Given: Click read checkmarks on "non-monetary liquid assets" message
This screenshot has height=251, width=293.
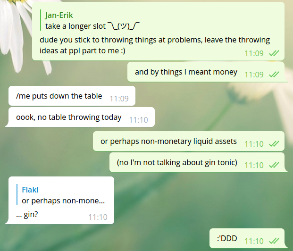Looking at the screenshot, I should tap(274, 144).
